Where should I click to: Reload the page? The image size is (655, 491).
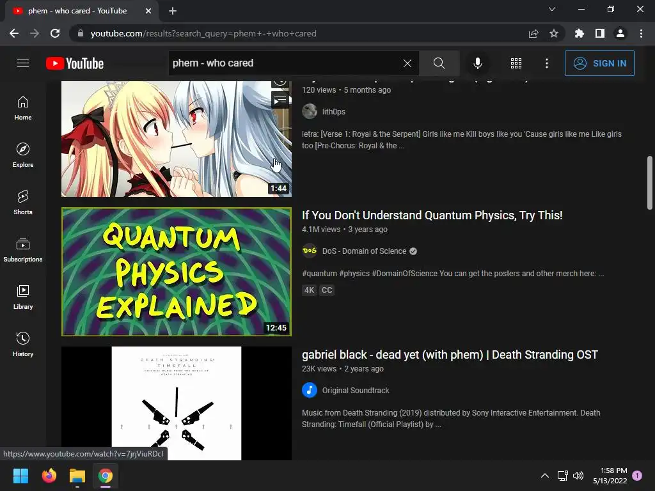[x=55, y=33]
